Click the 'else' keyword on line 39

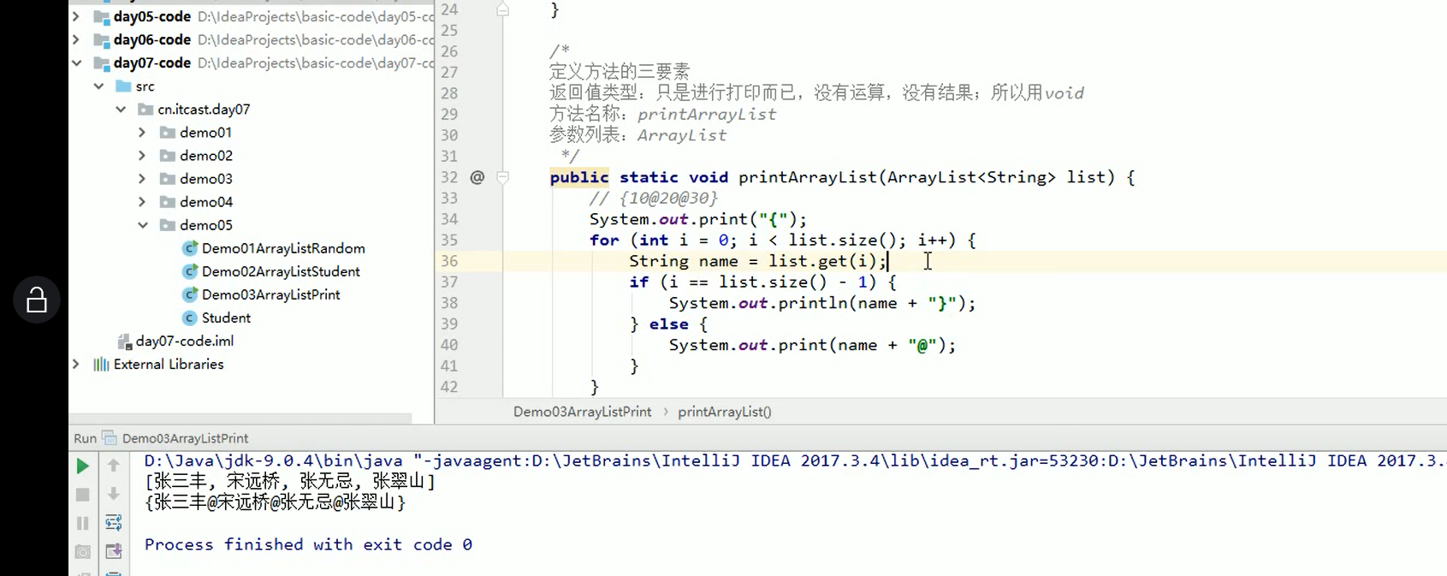pos(669,324)
